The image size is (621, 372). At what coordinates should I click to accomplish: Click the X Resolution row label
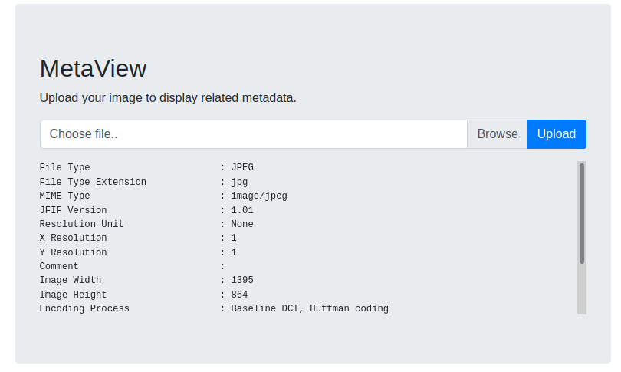[73, 238]
